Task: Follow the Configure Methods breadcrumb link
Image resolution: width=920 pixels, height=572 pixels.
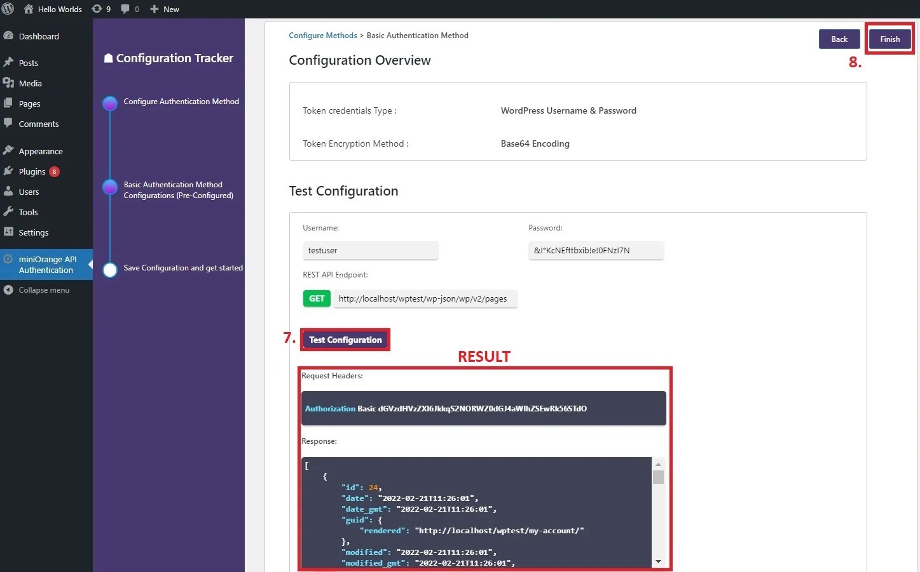Action: click(x=322, y=35)
